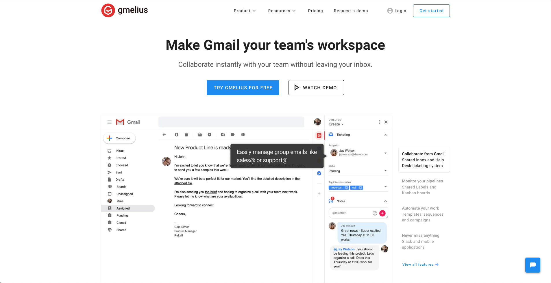Viewport: 551px width, 283px height.
Task: Click the user profile avatar in Gmail
Action: click(317, 122)
